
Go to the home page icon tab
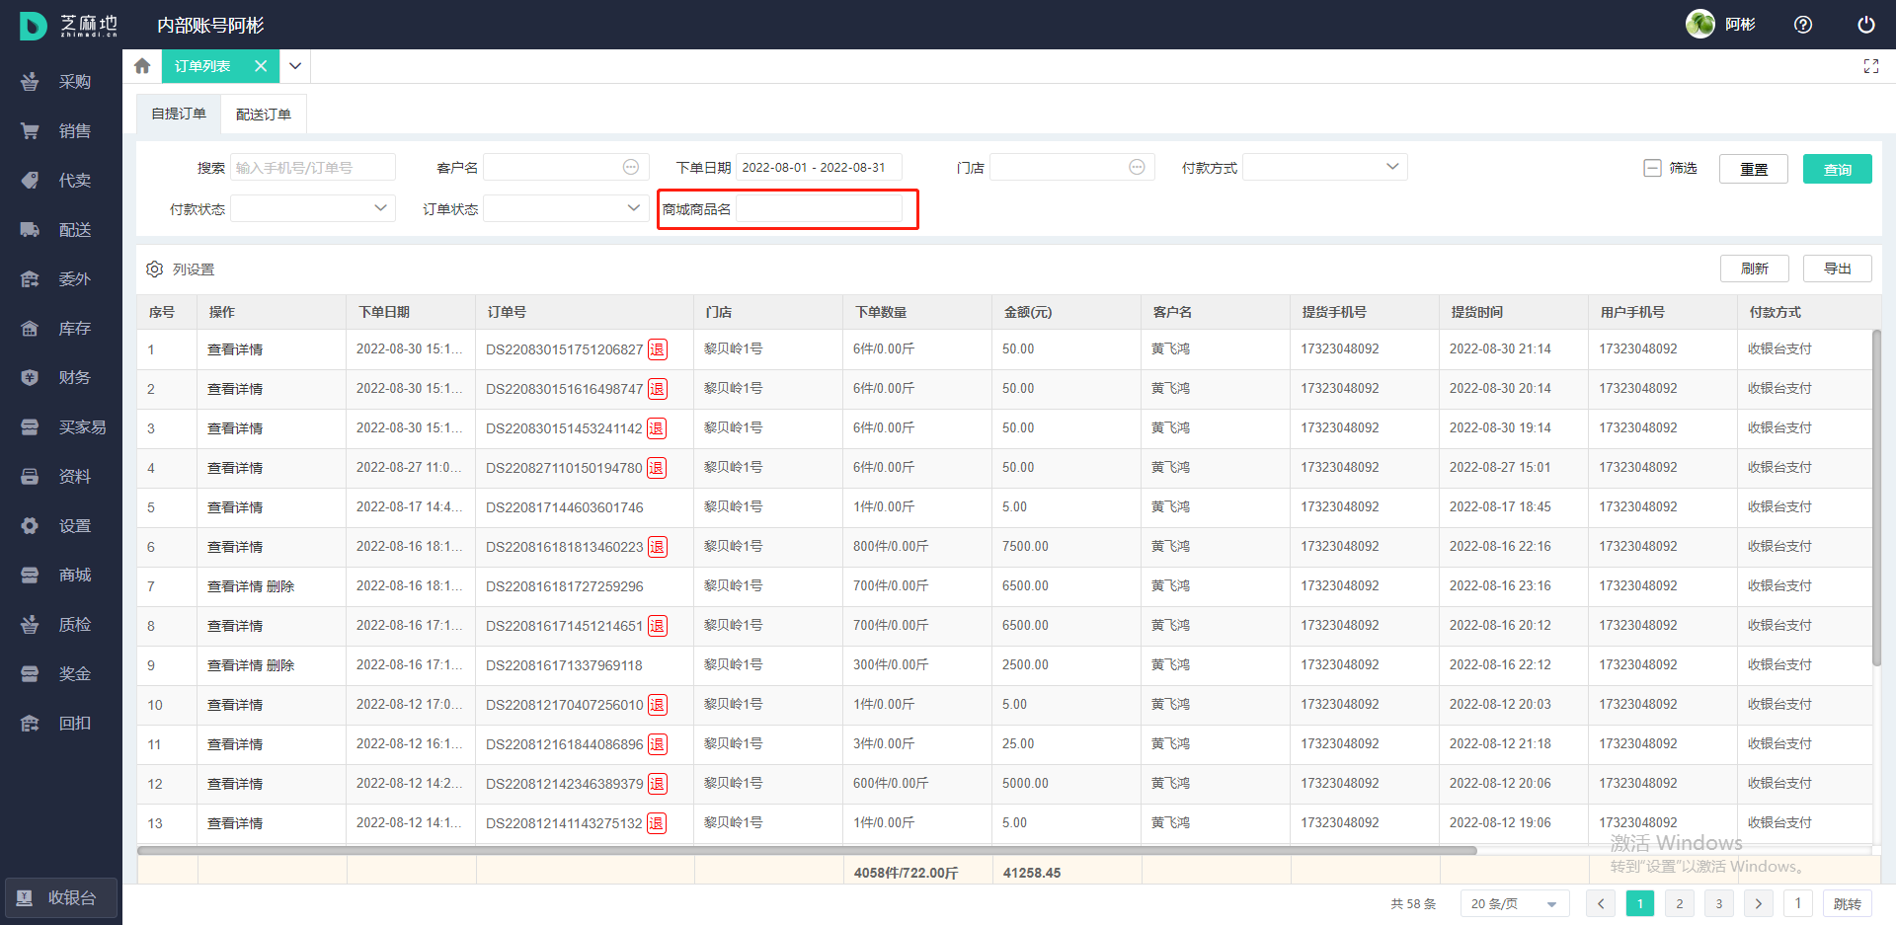[142, 66]
